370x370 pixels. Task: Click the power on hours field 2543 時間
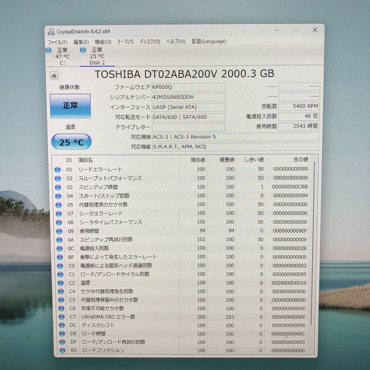click(298, 126)
